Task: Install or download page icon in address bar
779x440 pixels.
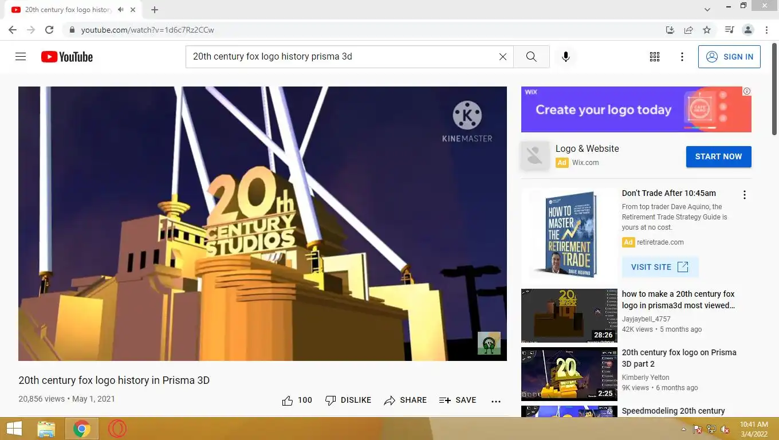Action: [x=670, y=30]
